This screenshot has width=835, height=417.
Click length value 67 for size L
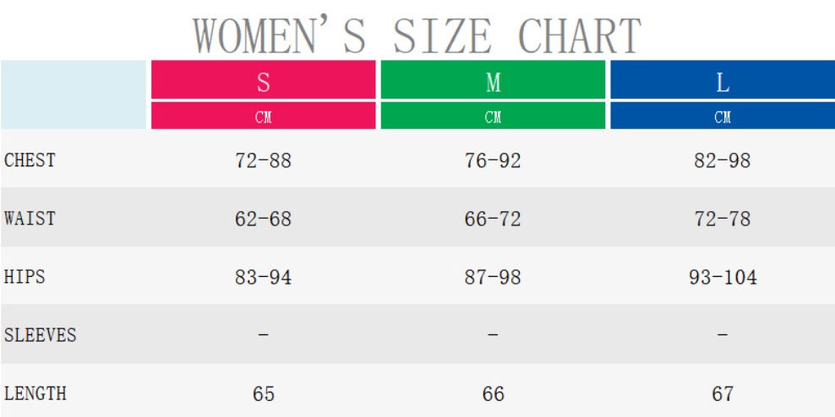pyautogui.click(x=723, y=394)
